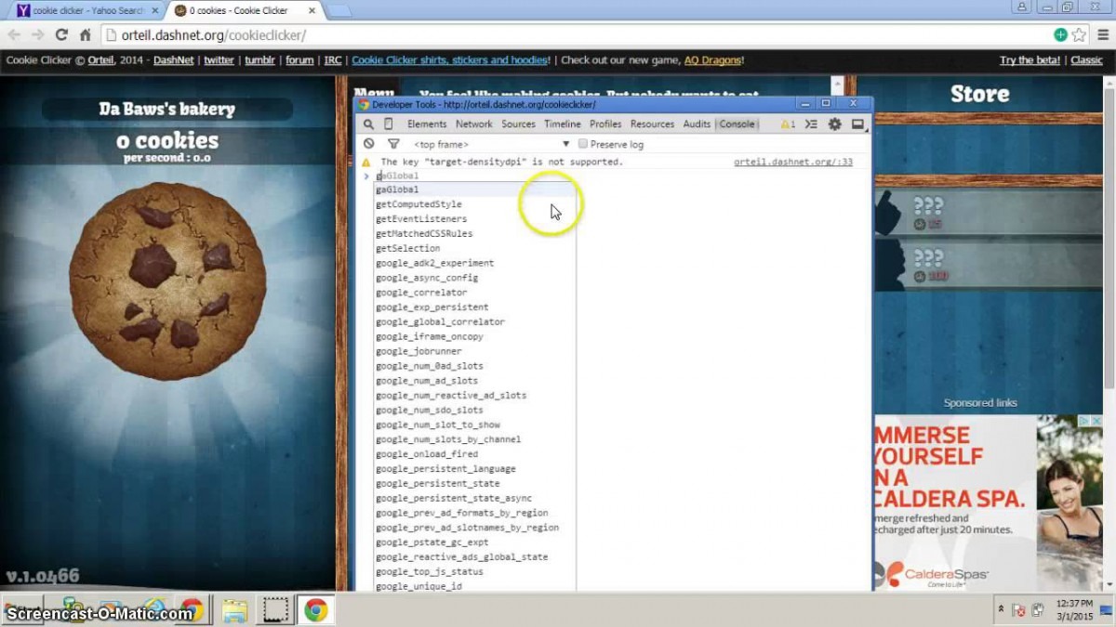The image size is (1116, 627).
Task: Open the file explorer folder in taskbar
Action: point(234,610)
